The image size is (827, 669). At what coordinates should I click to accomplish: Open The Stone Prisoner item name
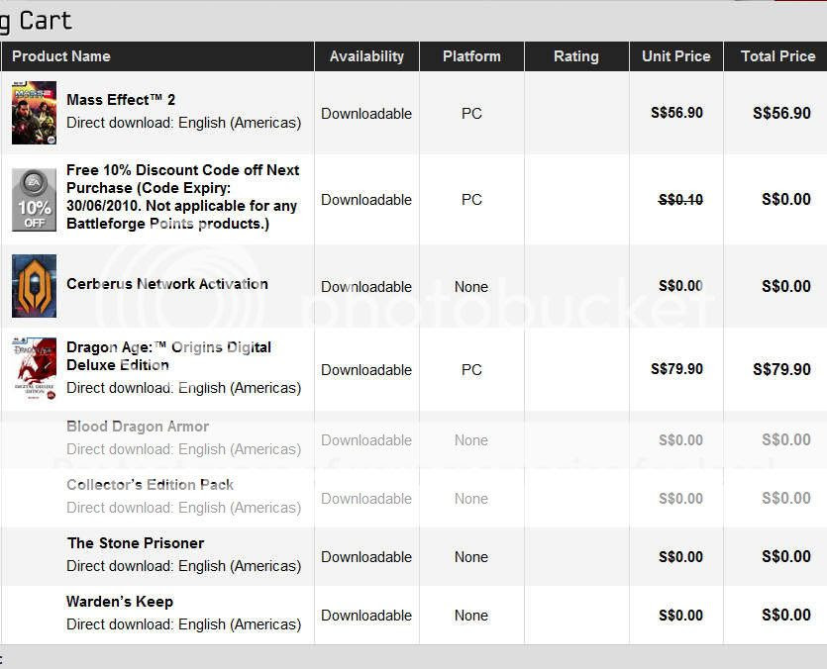click(x=136, y=543)
